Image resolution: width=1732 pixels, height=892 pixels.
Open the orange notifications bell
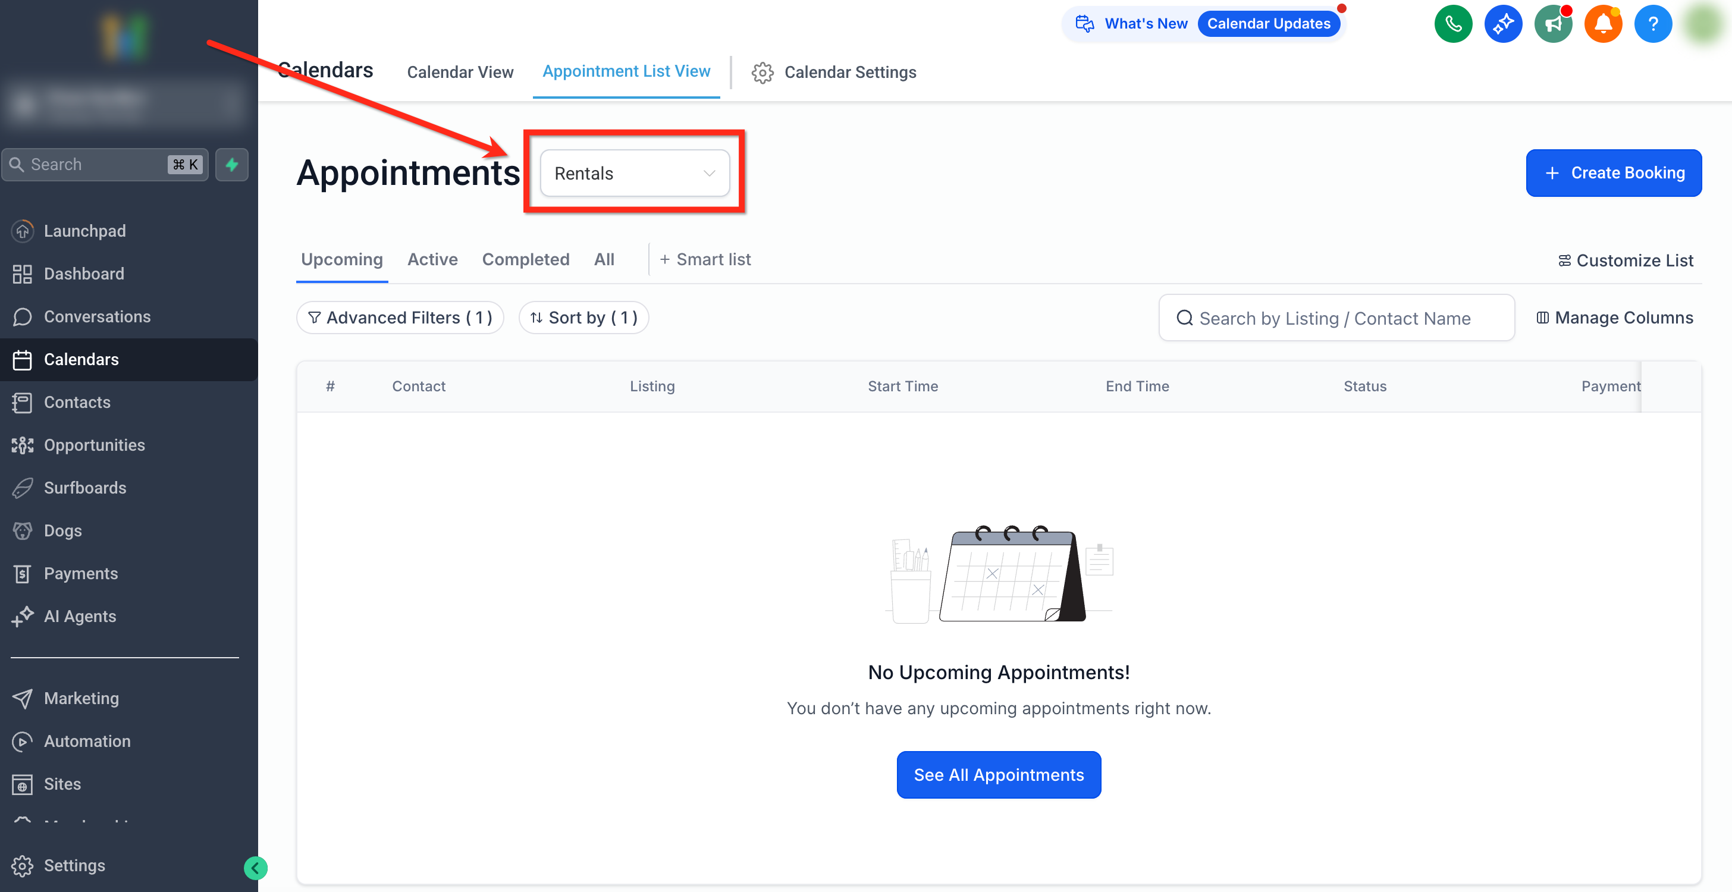coord(1603,24)
